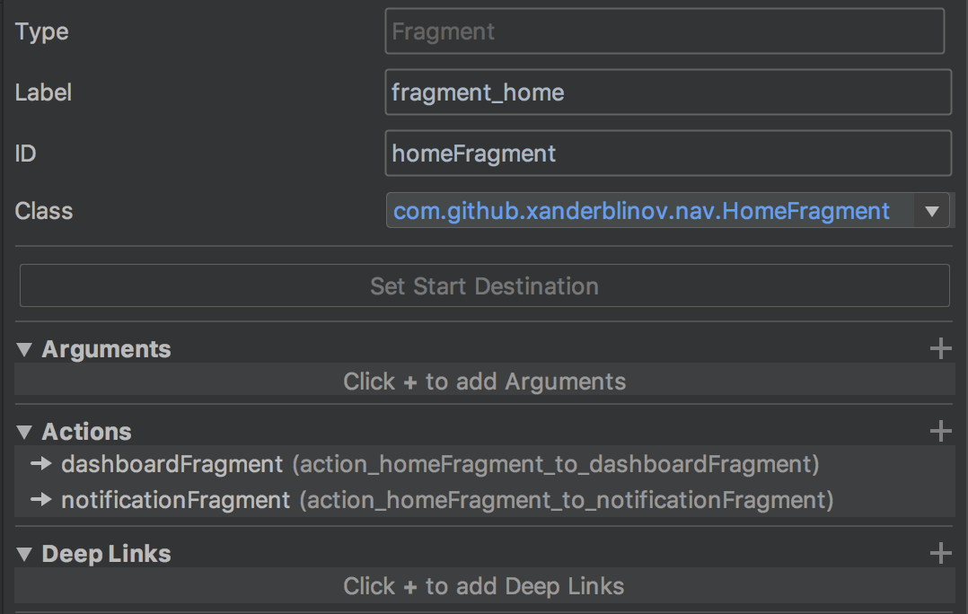Image resolution: width=968 pixels, height=614 pixels.
Task: Select the action_homeFragment_to_dashboardFragment action row
Action: click(440, 465)
